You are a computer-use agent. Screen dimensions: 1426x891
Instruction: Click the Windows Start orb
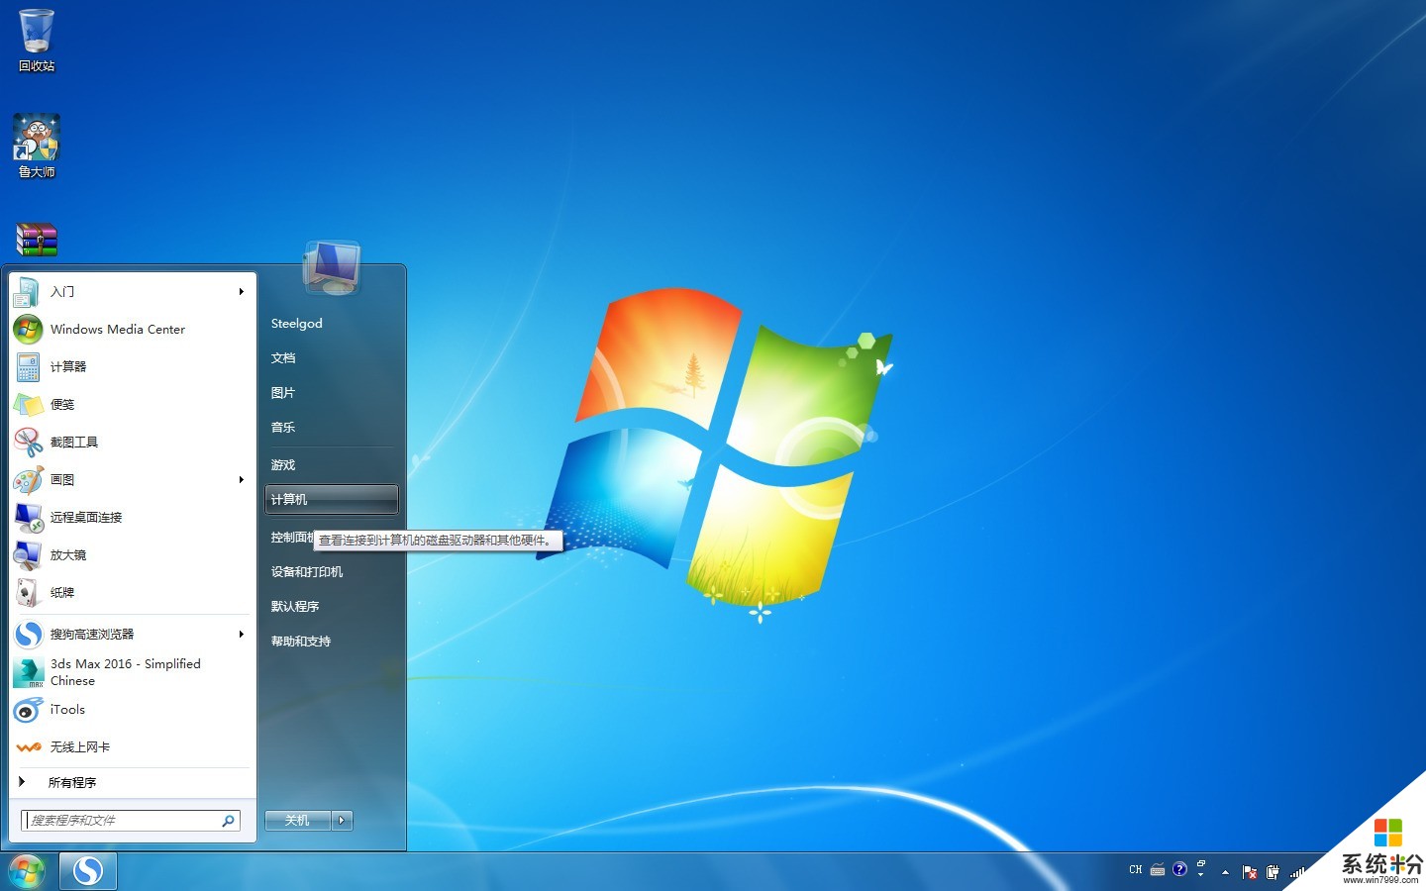coord(27,871)
